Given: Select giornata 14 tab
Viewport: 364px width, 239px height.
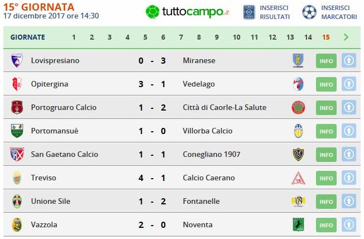Looking at the screenshot, I should coord(308,37).
